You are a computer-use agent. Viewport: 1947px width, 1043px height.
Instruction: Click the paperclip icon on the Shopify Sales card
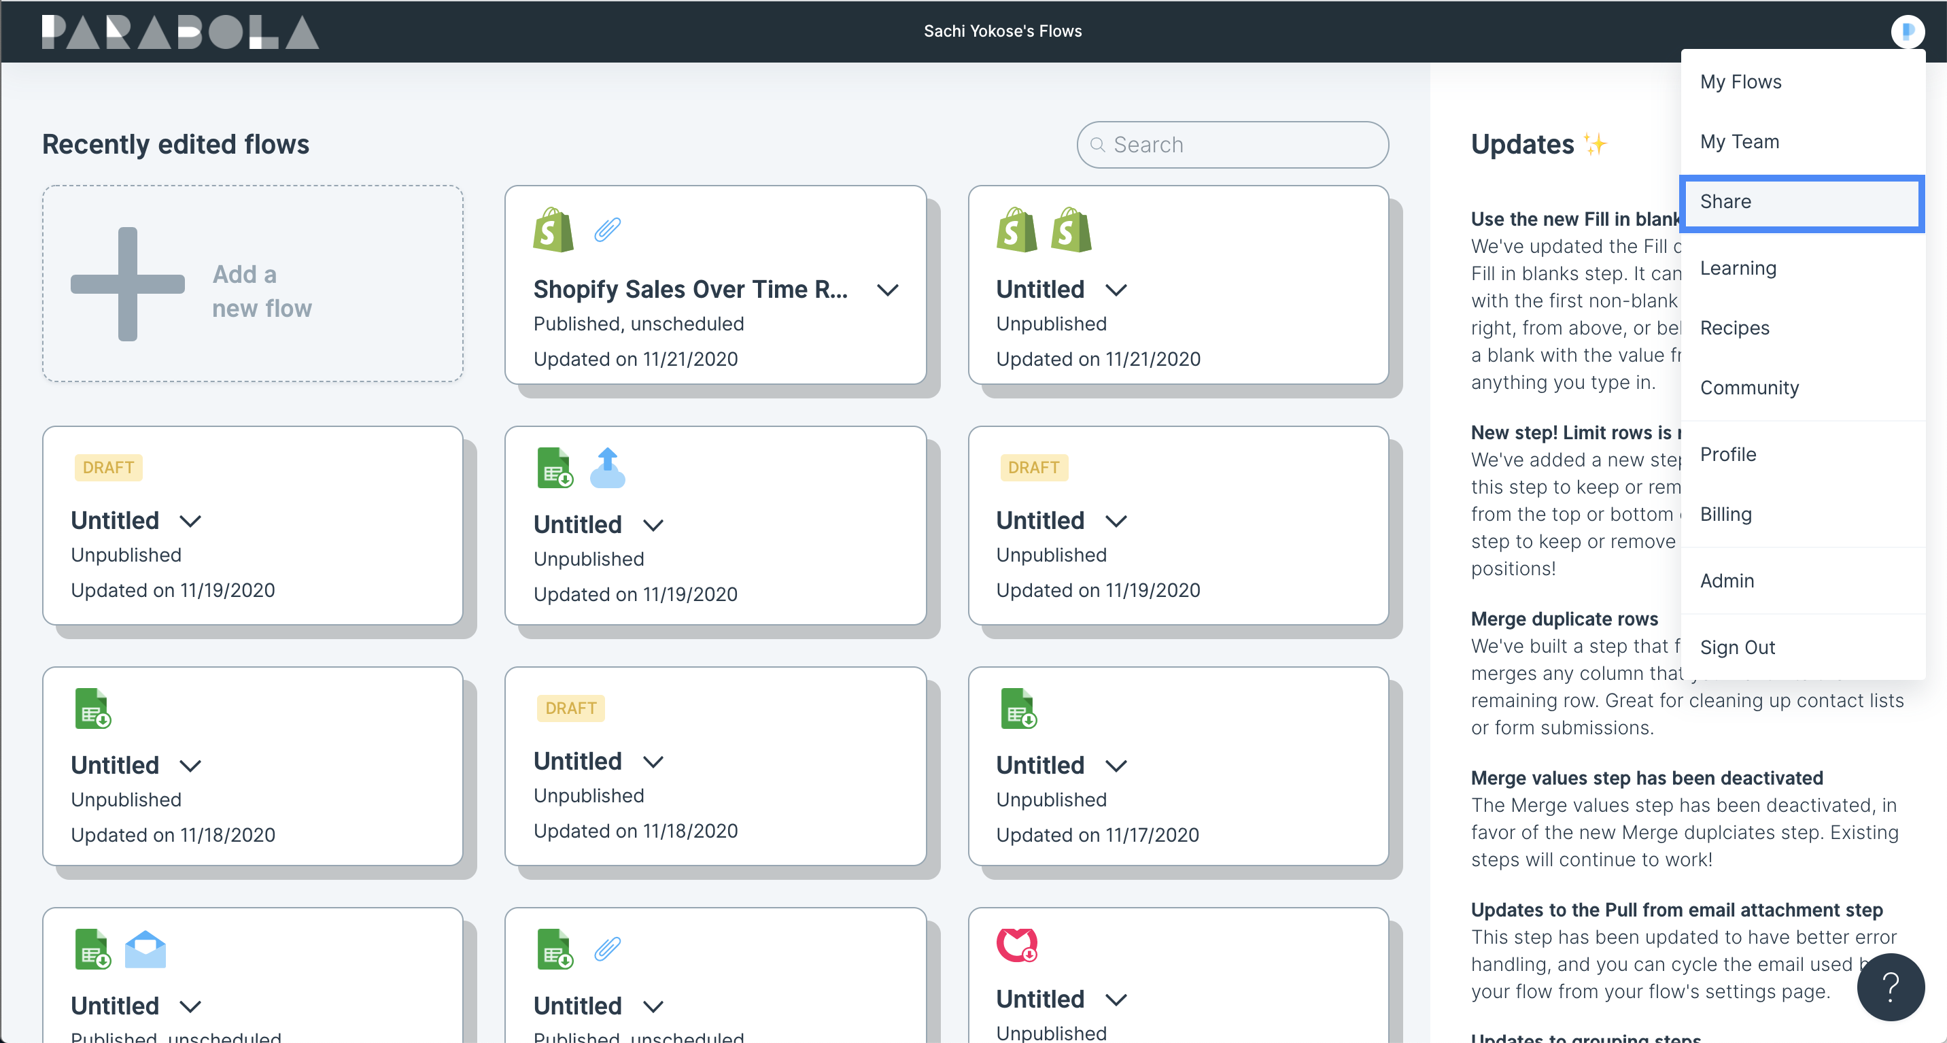tap(608, 229)
